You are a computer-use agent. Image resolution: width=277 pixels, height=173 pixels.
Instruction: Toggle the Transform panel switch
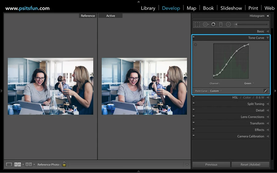(x=194, y=123)
